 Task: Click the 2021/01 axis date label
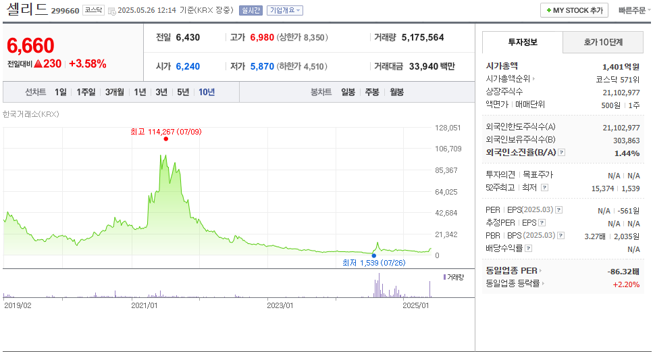click(144, 305)
